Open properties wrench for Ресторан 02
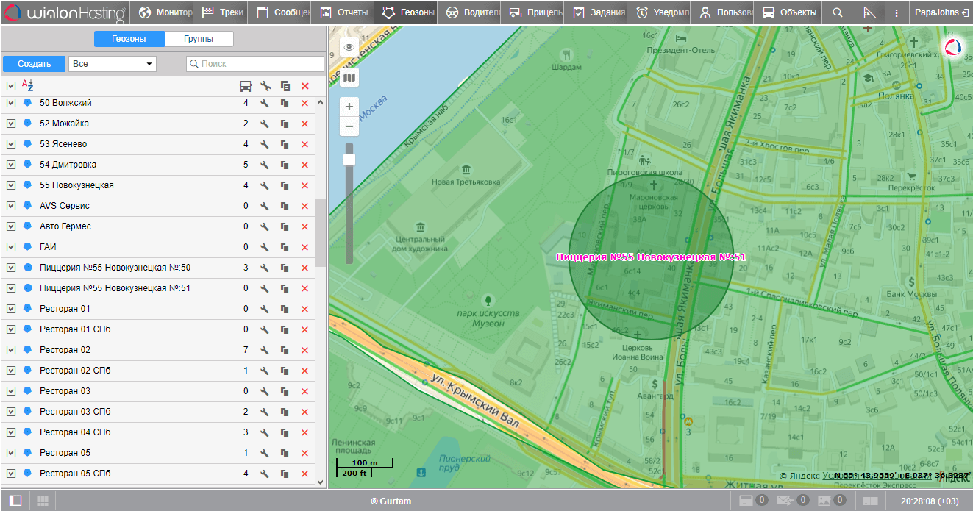Image resolution: width=973 pixels, height=511 pixels. [265, 350]
